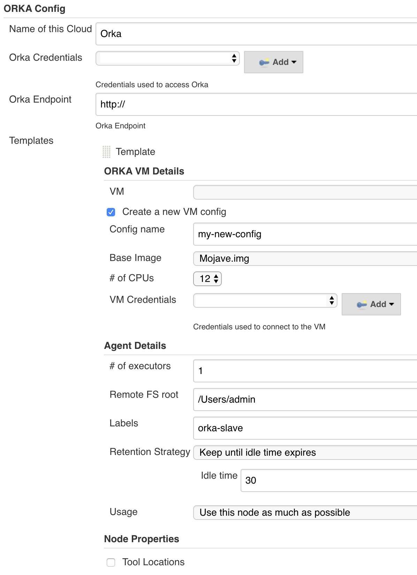Open the VM Credentials dropdown
Screen dimensions: 417x575
tap(265, 300)
